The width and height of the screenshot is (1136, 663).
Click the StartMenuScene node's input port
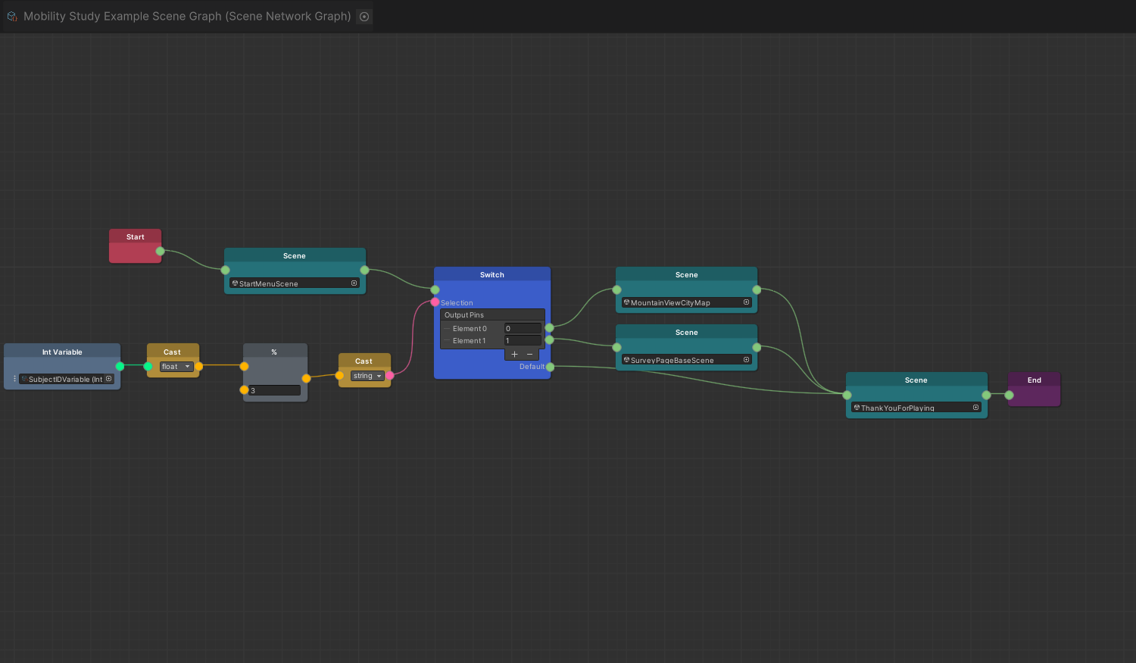(x=225, y=270)
